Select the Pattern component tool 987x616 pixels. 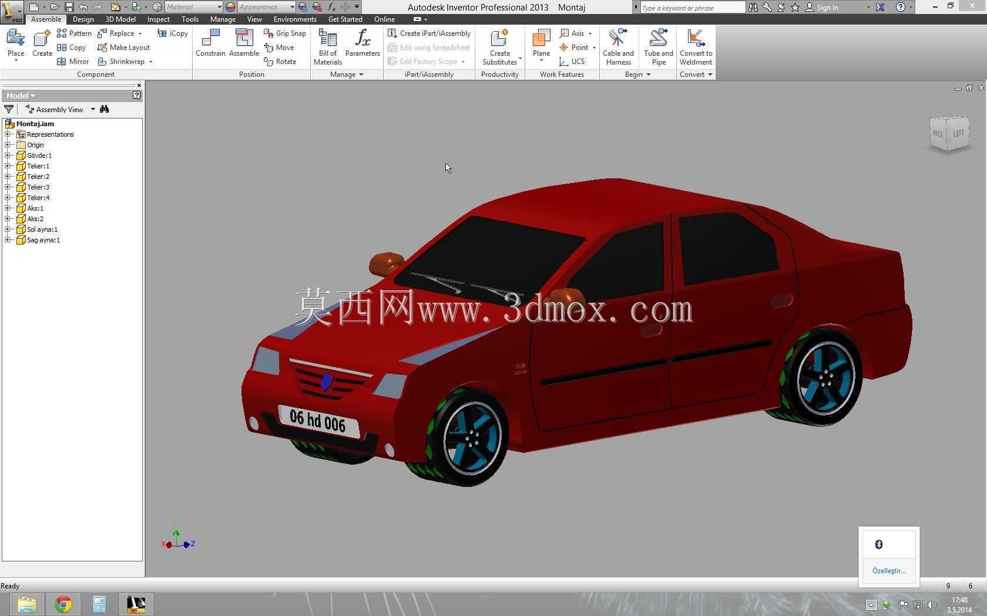(x=75, y=33)
